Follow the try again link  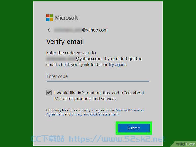coord(117,65)
